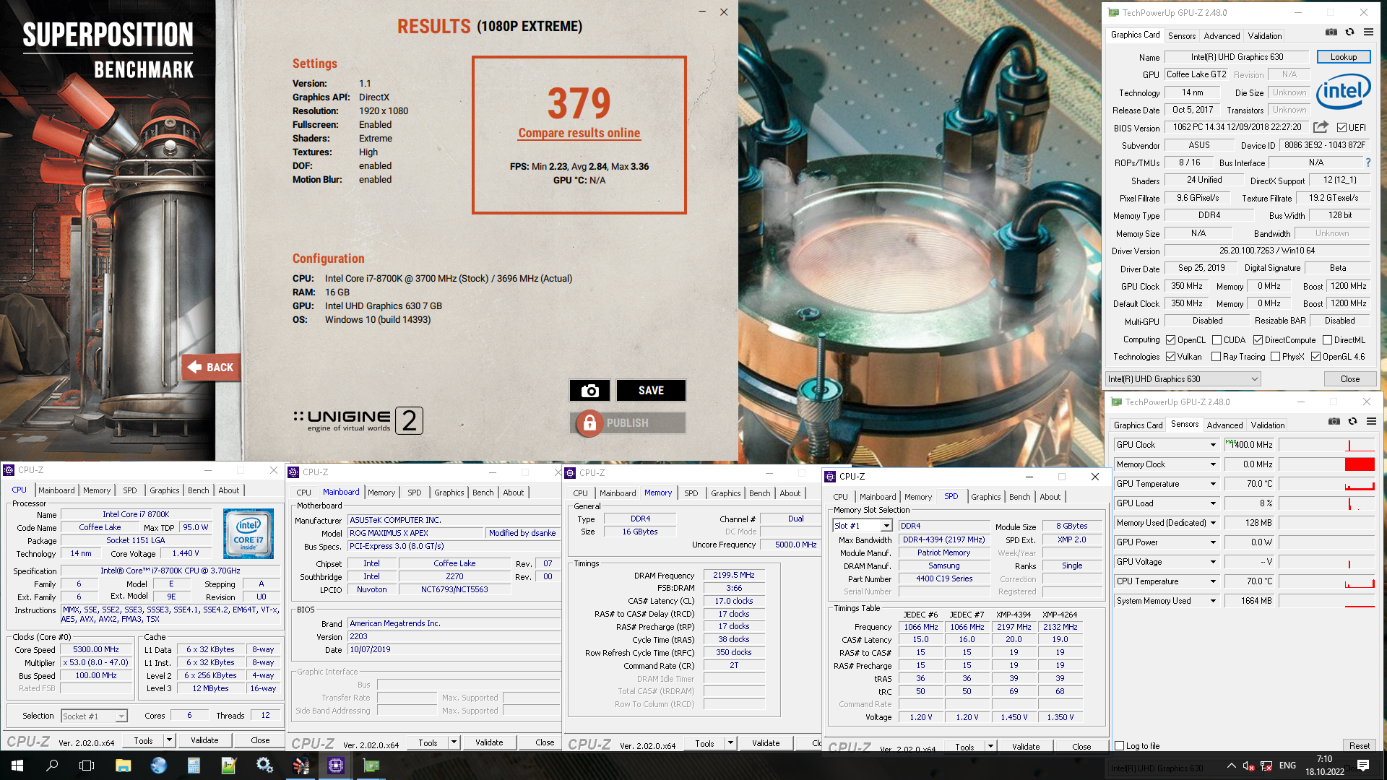The height and width of the screenshot is (780, 1387).
Task: Toggle the UEFI checkbox
Action: click(x=1341, y=128)
